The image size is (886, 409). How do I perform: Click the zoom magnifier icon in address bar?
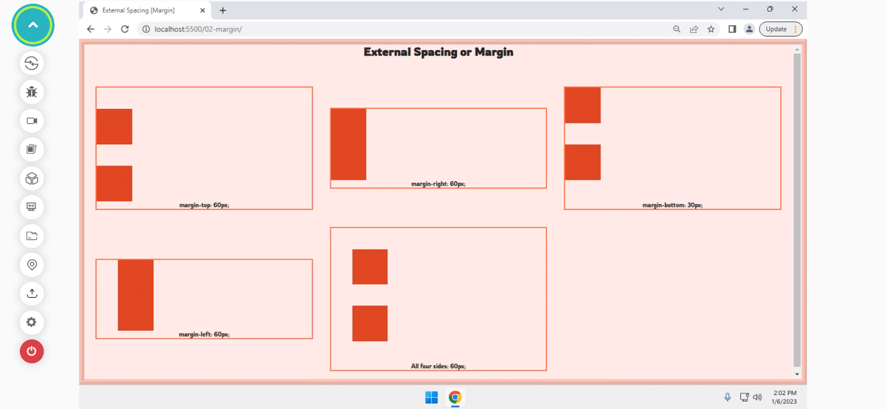677,29
